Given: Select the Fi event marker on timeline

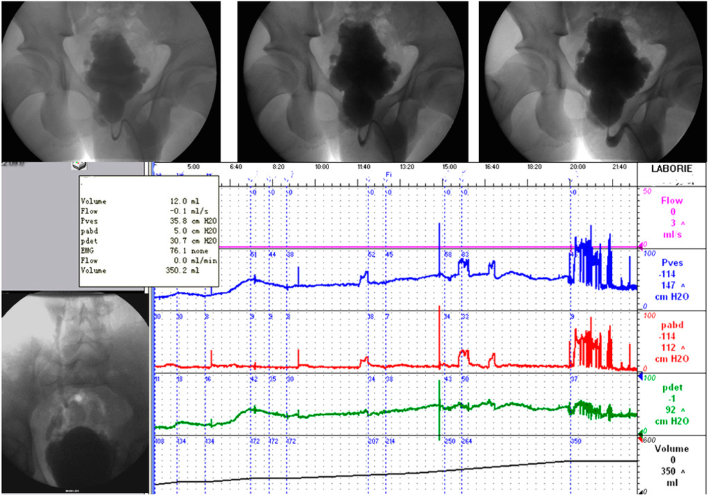Looking at the screenshot, I should click(389, 175).
